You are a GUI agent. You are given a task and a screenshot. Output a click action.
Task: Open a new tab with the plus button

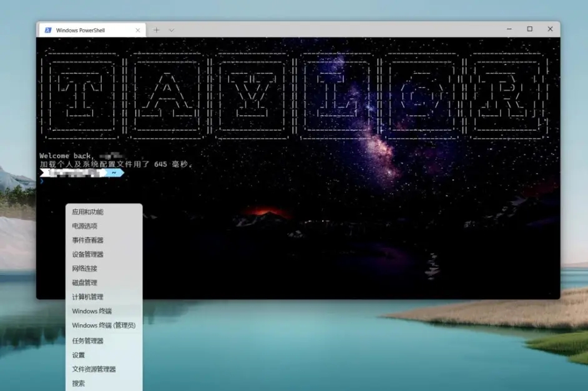click(156, 29)
